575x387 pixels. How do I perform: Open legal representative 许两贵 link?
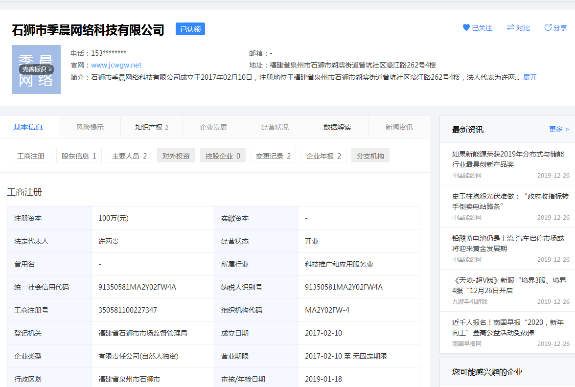109,241
